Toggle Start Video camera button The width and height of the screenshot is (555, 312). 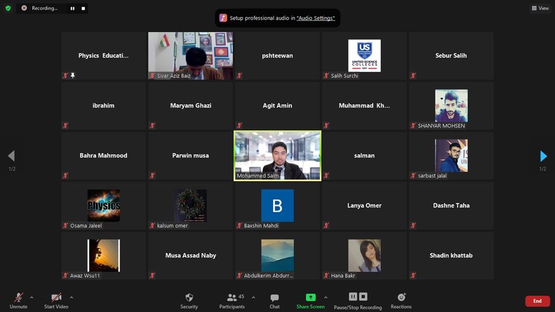[x=56, y=300]
